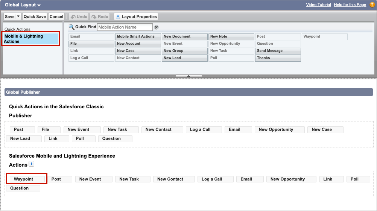377x211 pixels.
Task: Select New Task in the palette
Action: pyautogui.click(x=231, y=51)
